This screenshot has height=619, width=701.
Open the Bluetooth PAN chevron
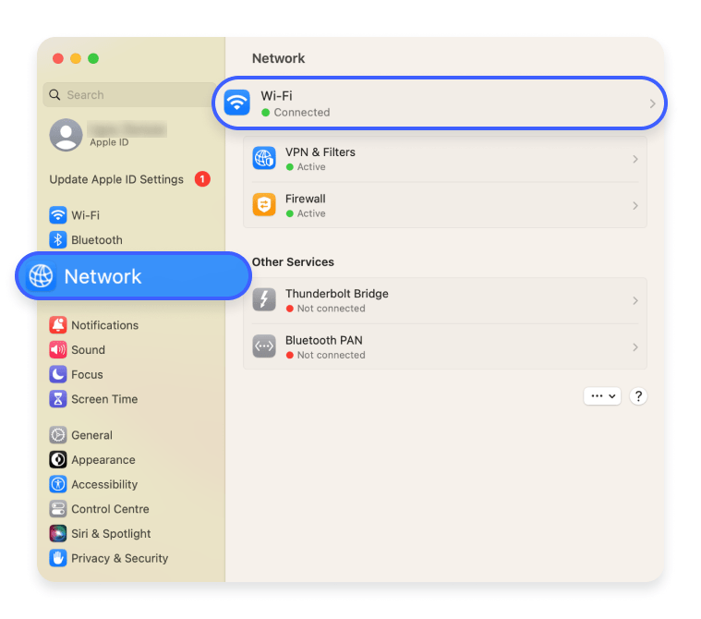635,347
